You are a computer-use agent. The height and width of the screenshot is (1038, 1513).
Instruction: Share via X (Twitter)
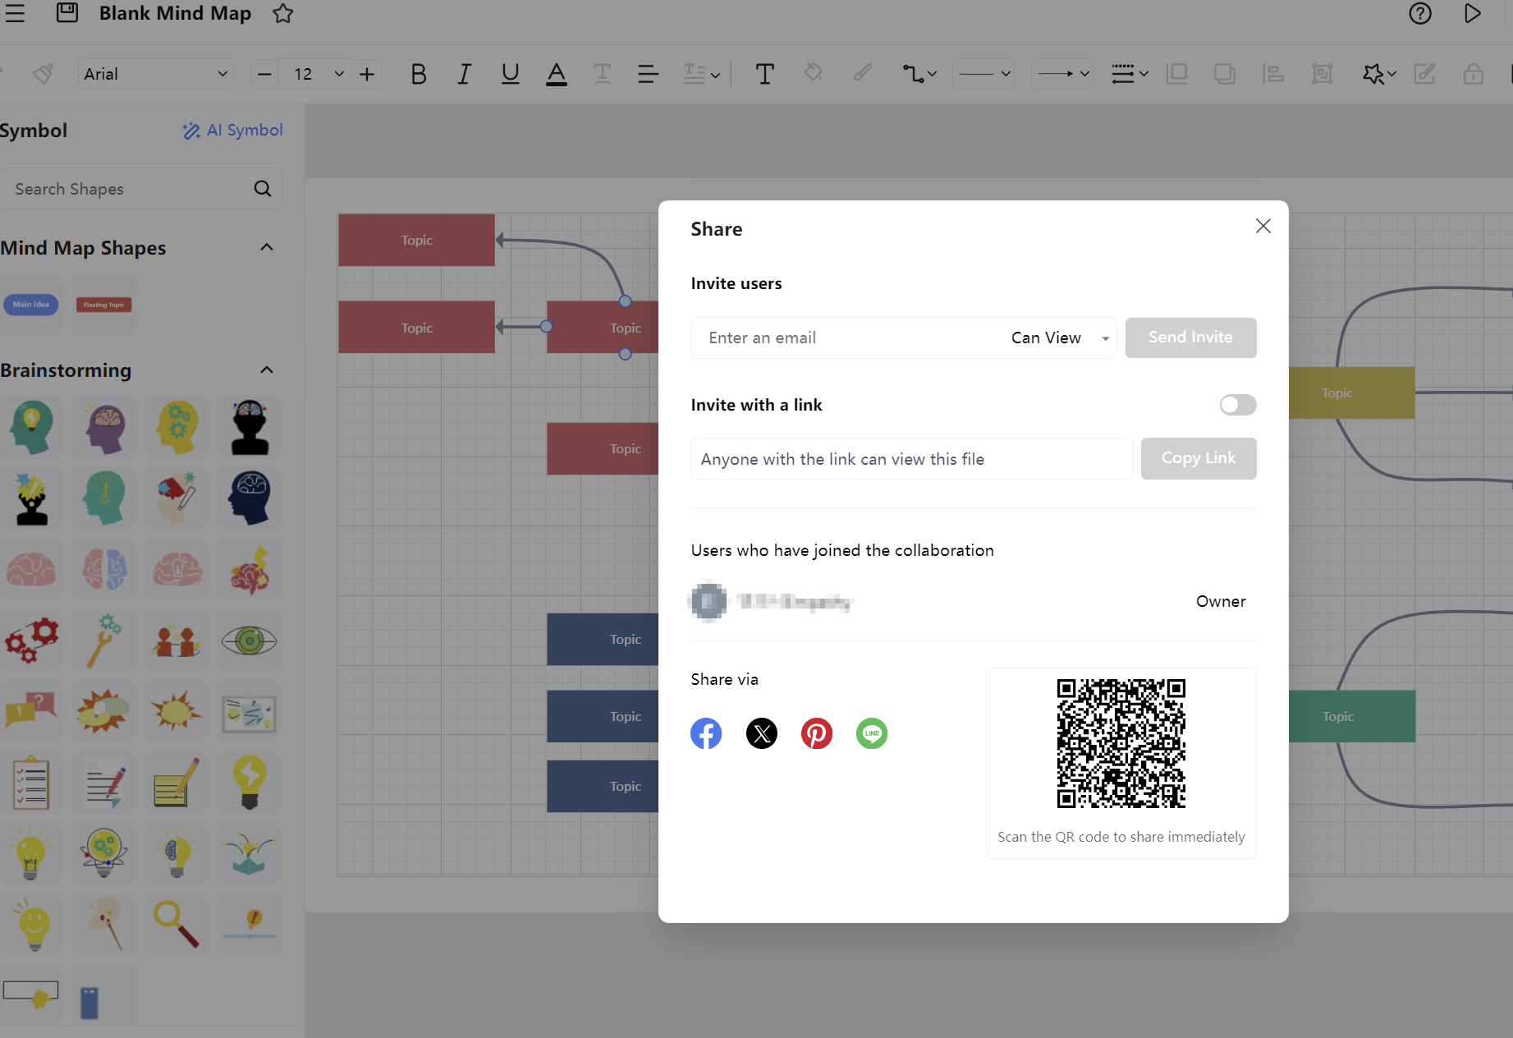click(762, 733)
